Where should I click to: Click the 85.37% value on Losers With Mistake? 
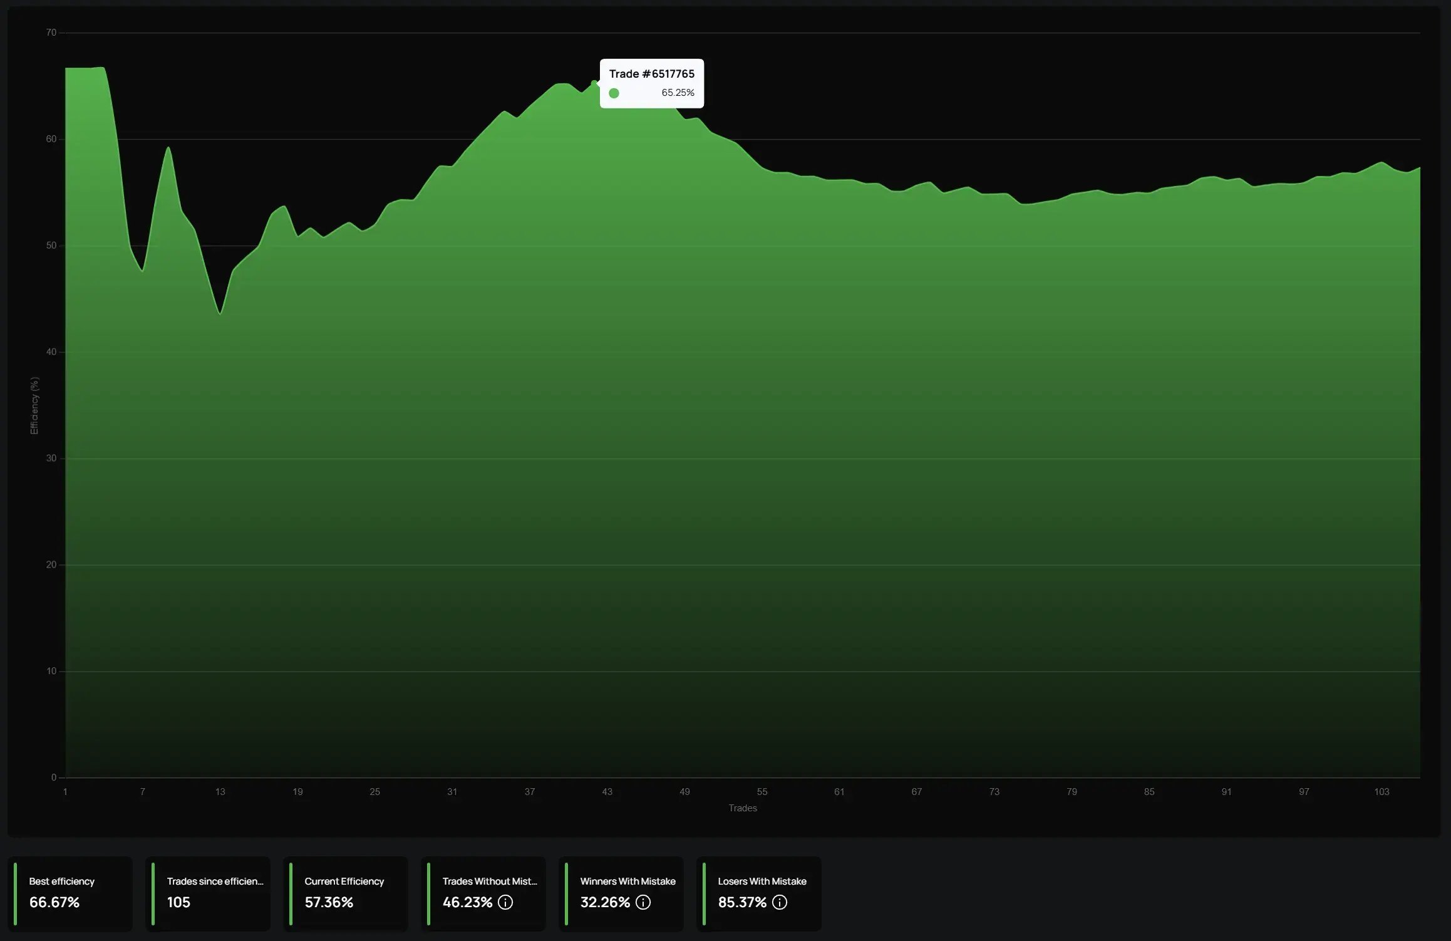[741, 902]
